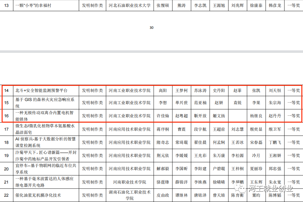303x202 pixels.
Task: Select the project title 催化油浆无机膜净化技术
Action: [38, 195]
